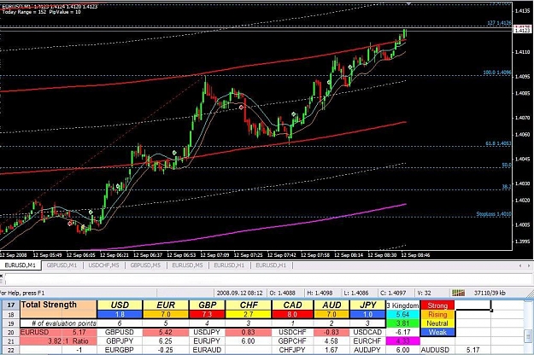
Task: Click the blue 1.0 JPY strength cell
Action: pos(367,315)
